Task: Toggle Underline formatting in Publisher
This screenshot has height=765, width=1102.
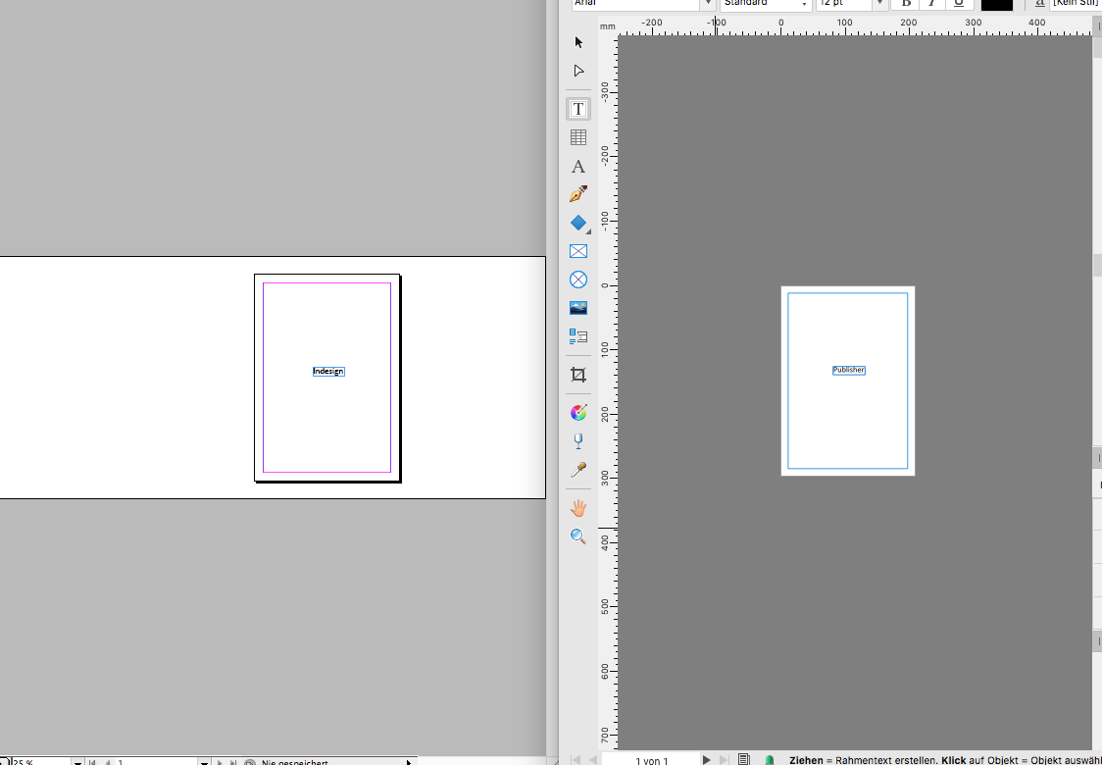Action: (957, 4)
